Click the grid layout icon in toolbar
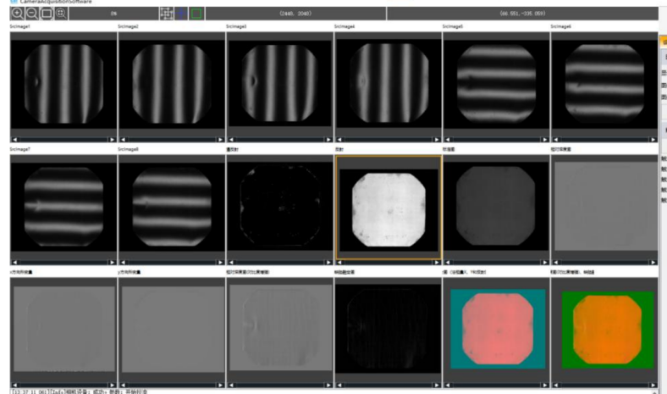Screen dimensions: 667x394 coord(166,14)
